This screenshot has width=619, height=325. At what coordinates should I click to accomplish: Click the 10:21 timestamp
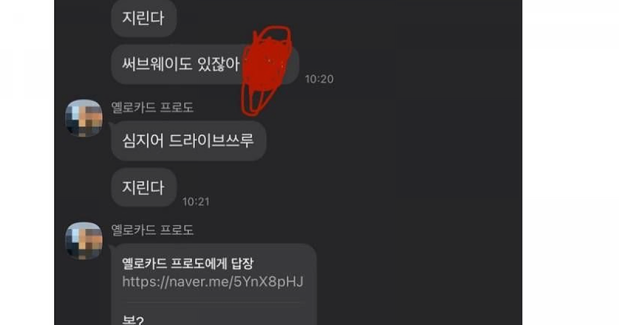(196, 202)
